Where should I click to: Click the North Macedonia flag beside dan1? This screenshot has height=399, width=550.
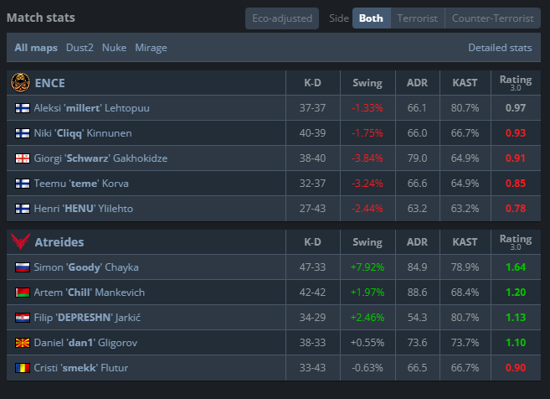(x=23, y=343)
